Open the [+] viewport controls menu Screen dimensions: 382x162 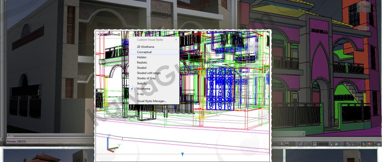pos(98,34)
